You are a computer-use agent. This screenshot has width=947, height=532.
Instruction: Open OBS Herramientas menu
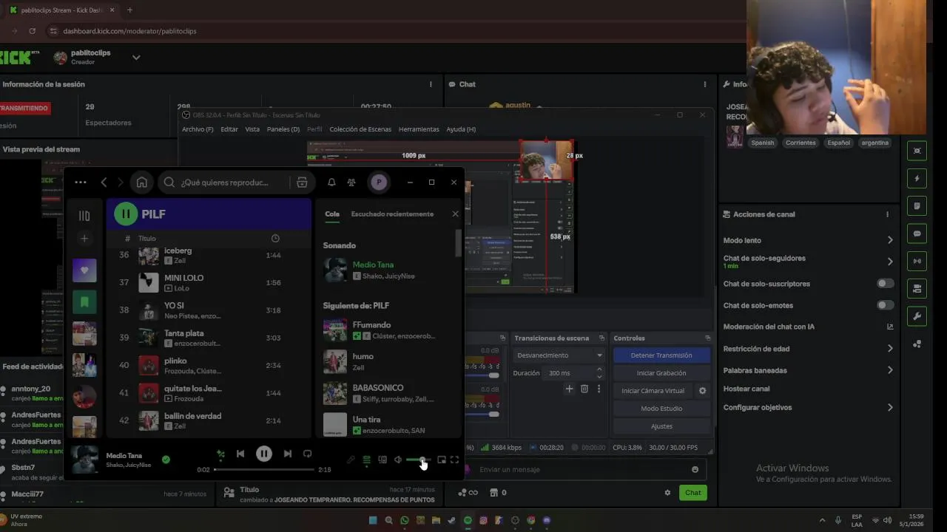[419, 129]
